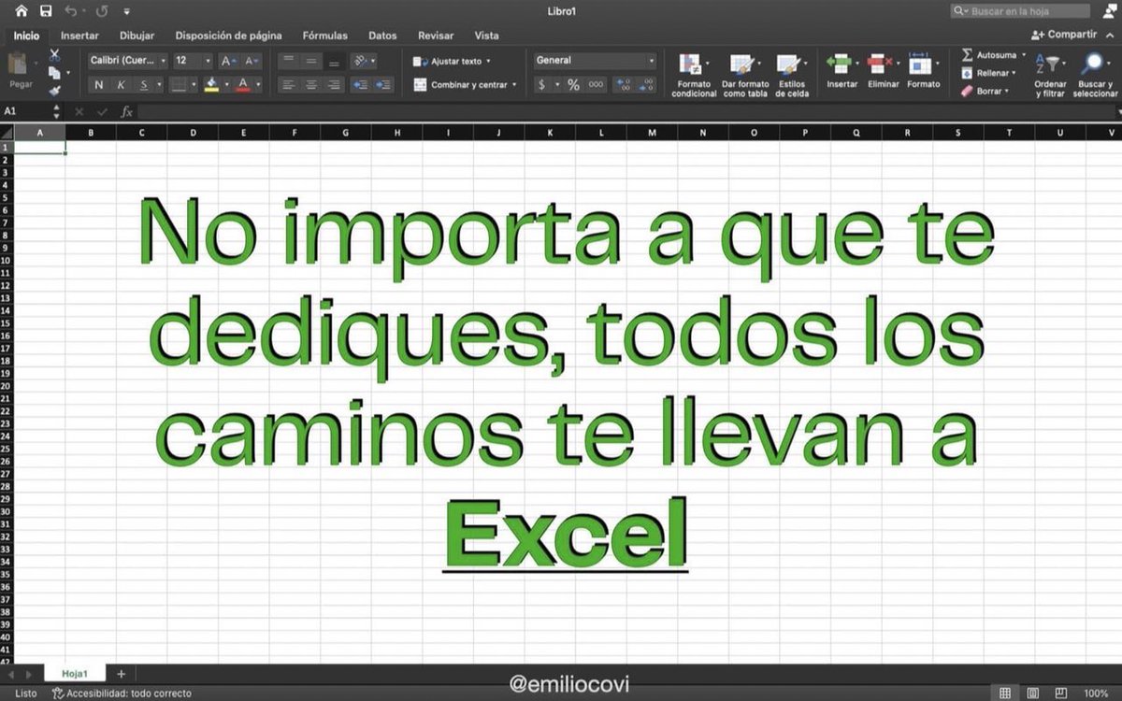This screenshot has width=1122, height=701.
Task: Redo the last action
Action: (102, 10)
